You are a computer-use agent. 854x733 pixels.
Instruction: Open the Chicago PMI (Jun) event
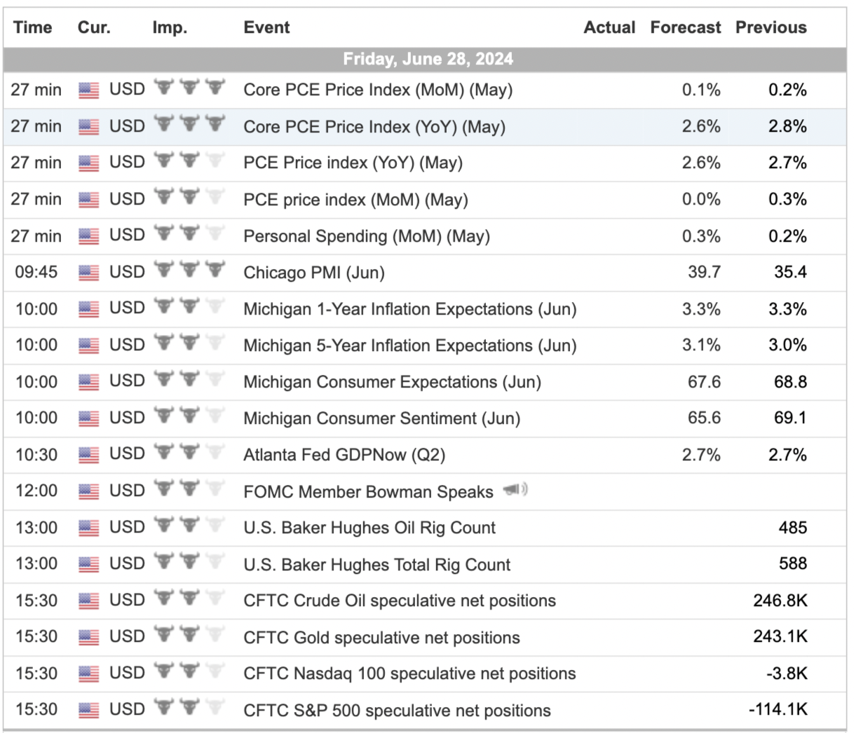coord(314,273)
